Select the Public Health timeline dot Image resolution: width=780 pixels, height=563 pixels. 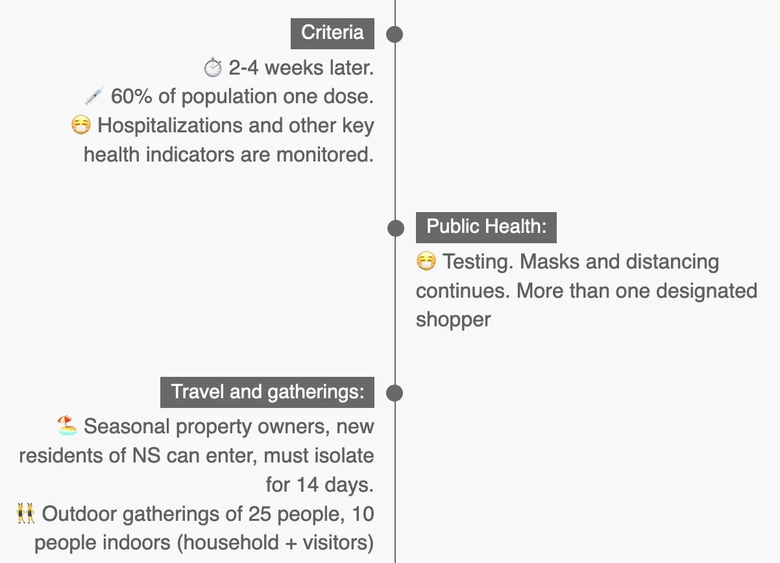point(395,228)
